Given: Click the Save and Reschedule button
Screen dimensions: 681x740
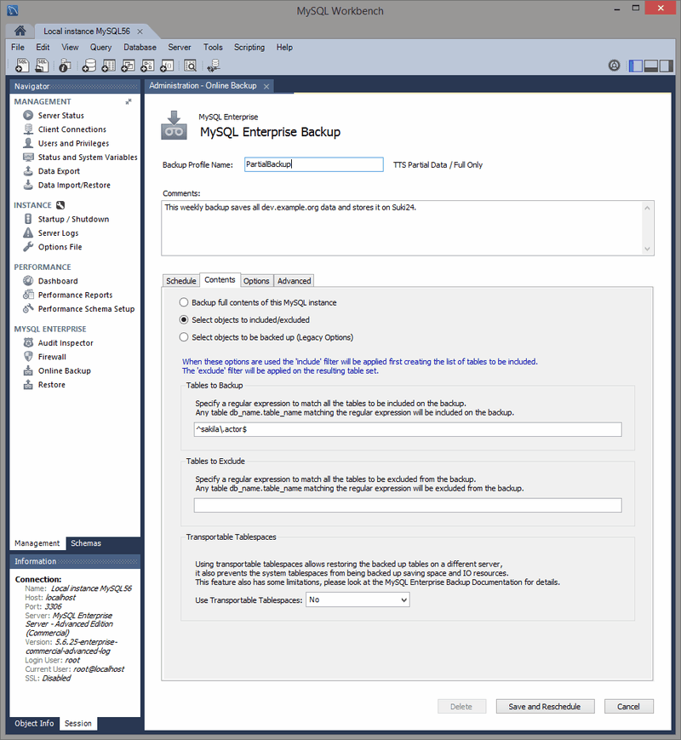Looking at the screenshot, I should 545,706.
